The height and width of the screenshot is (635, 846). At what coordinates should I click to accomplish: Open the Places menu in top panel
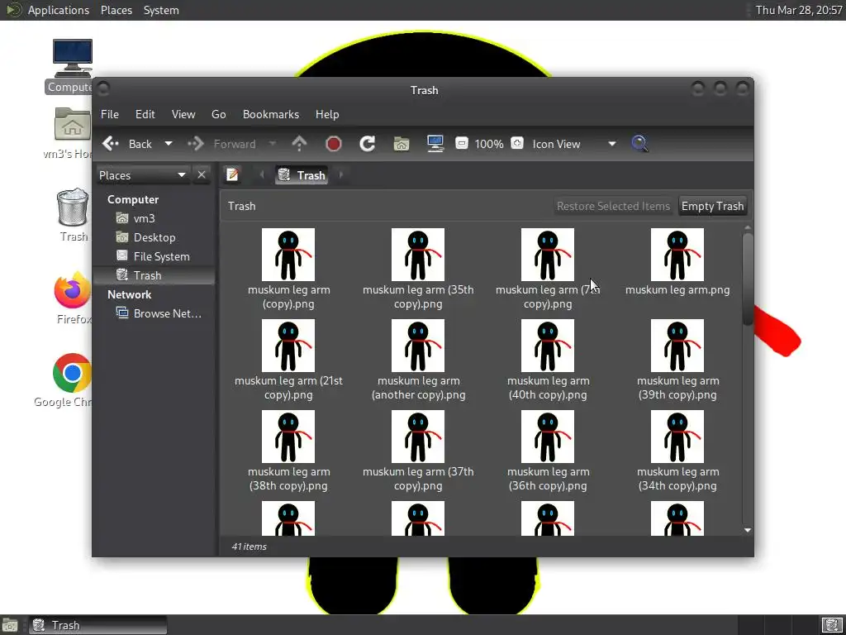(116, 10)
